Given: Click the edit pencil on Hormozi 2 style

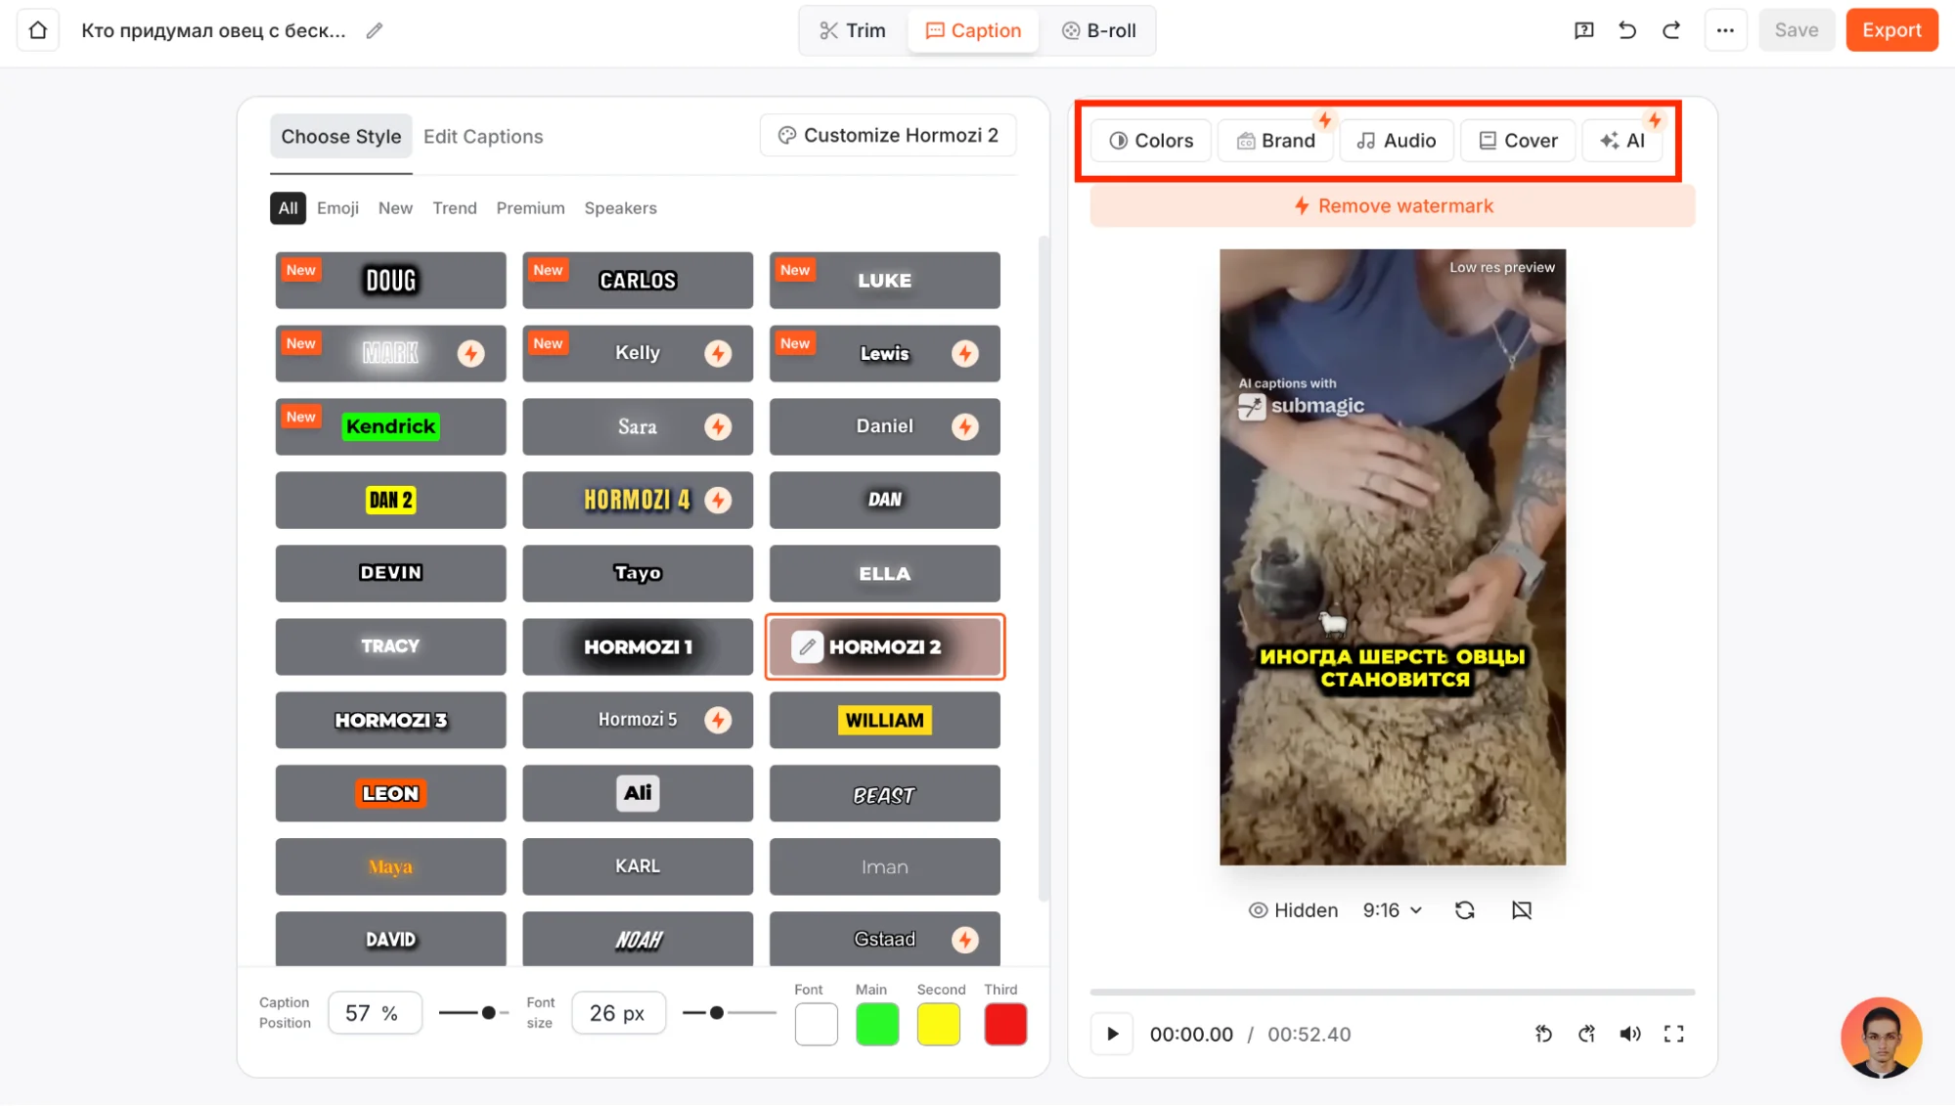Looking at the screenshot, I should (x=807, y=646).
